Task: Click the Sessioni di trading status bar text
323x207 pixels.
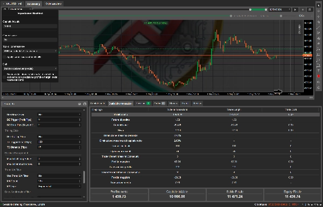Action: point(24,204)
